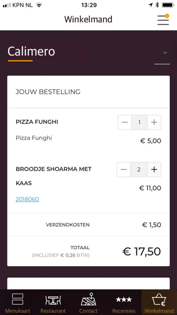Open the 2018060 link
Viewport: 177px width, 315px height.
point(28,199)
